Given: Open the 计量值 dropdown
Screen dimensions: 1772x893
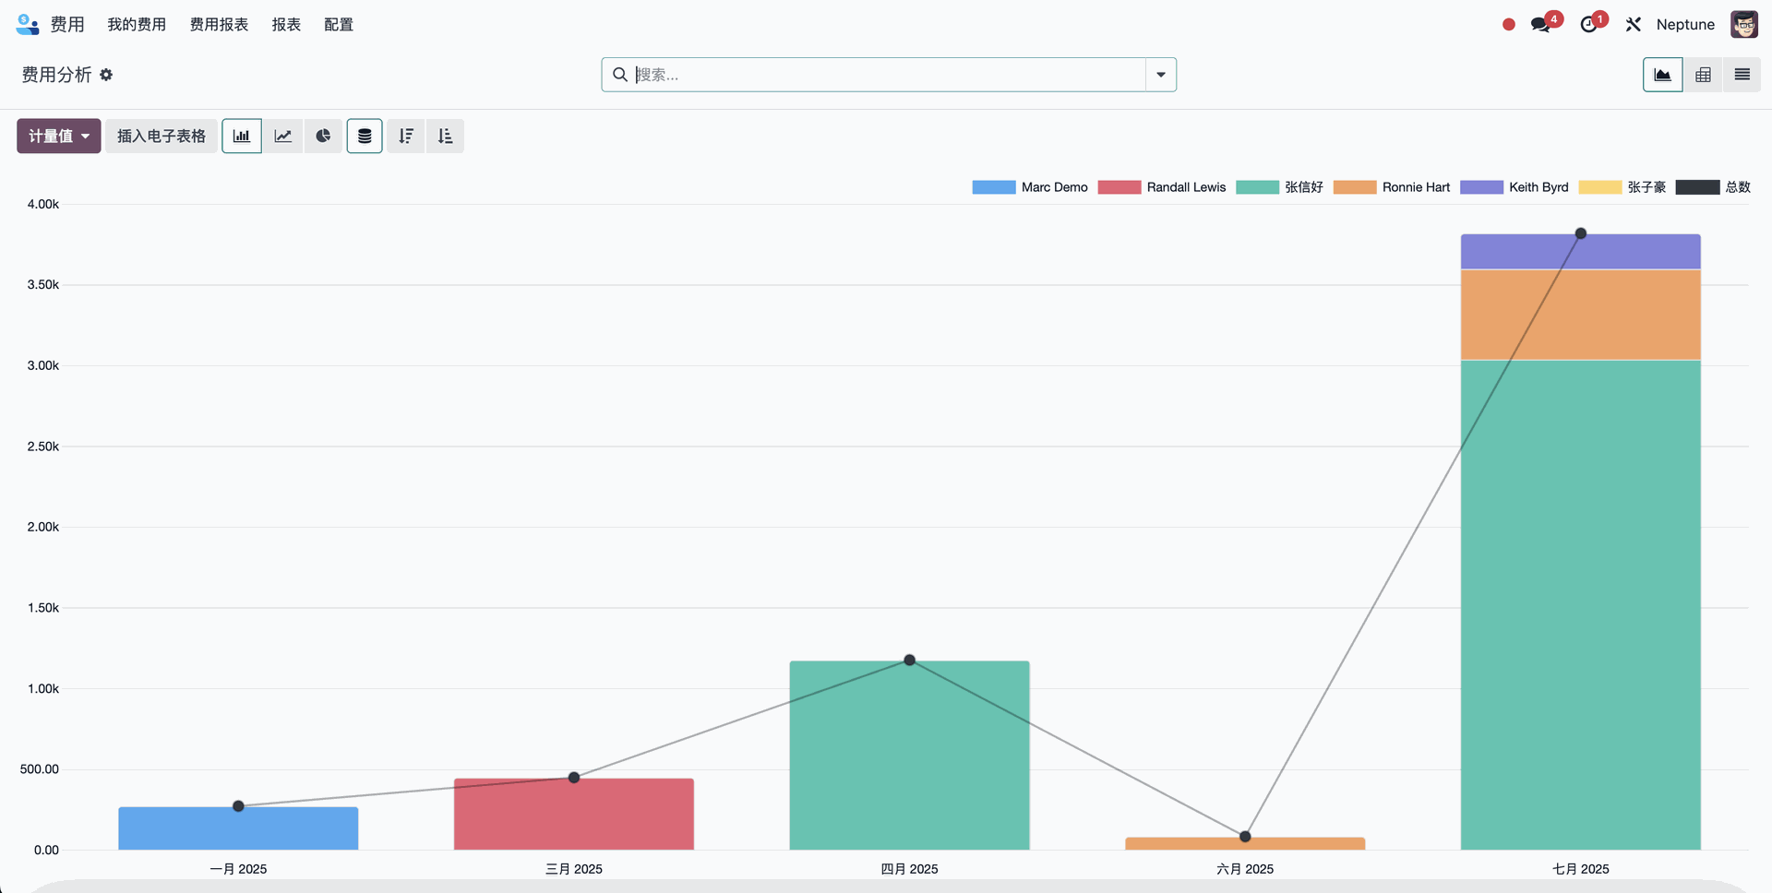Looking at the screenshot, I should (59, 136).
